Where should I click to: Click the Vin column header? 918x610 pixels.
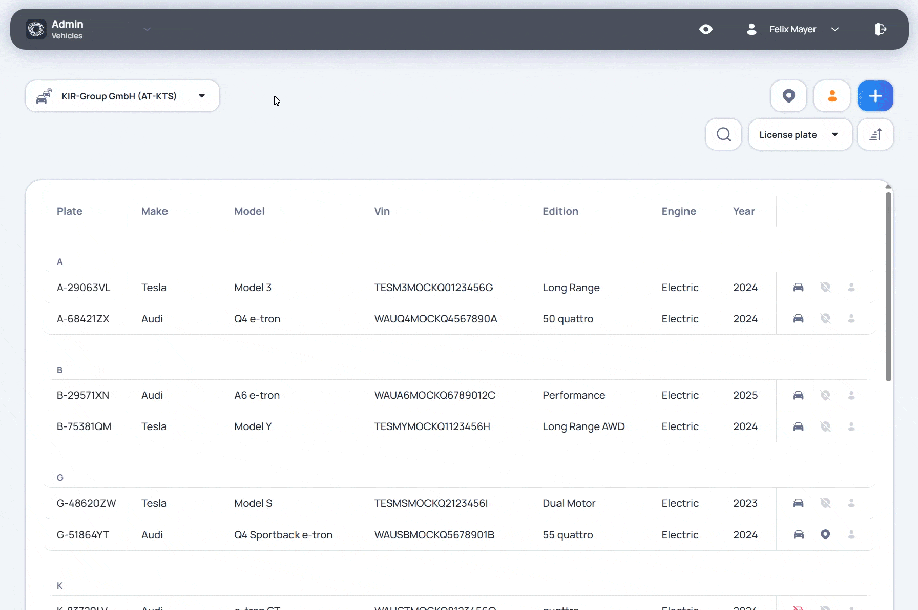pyautogui.click(x=382, y=211)
